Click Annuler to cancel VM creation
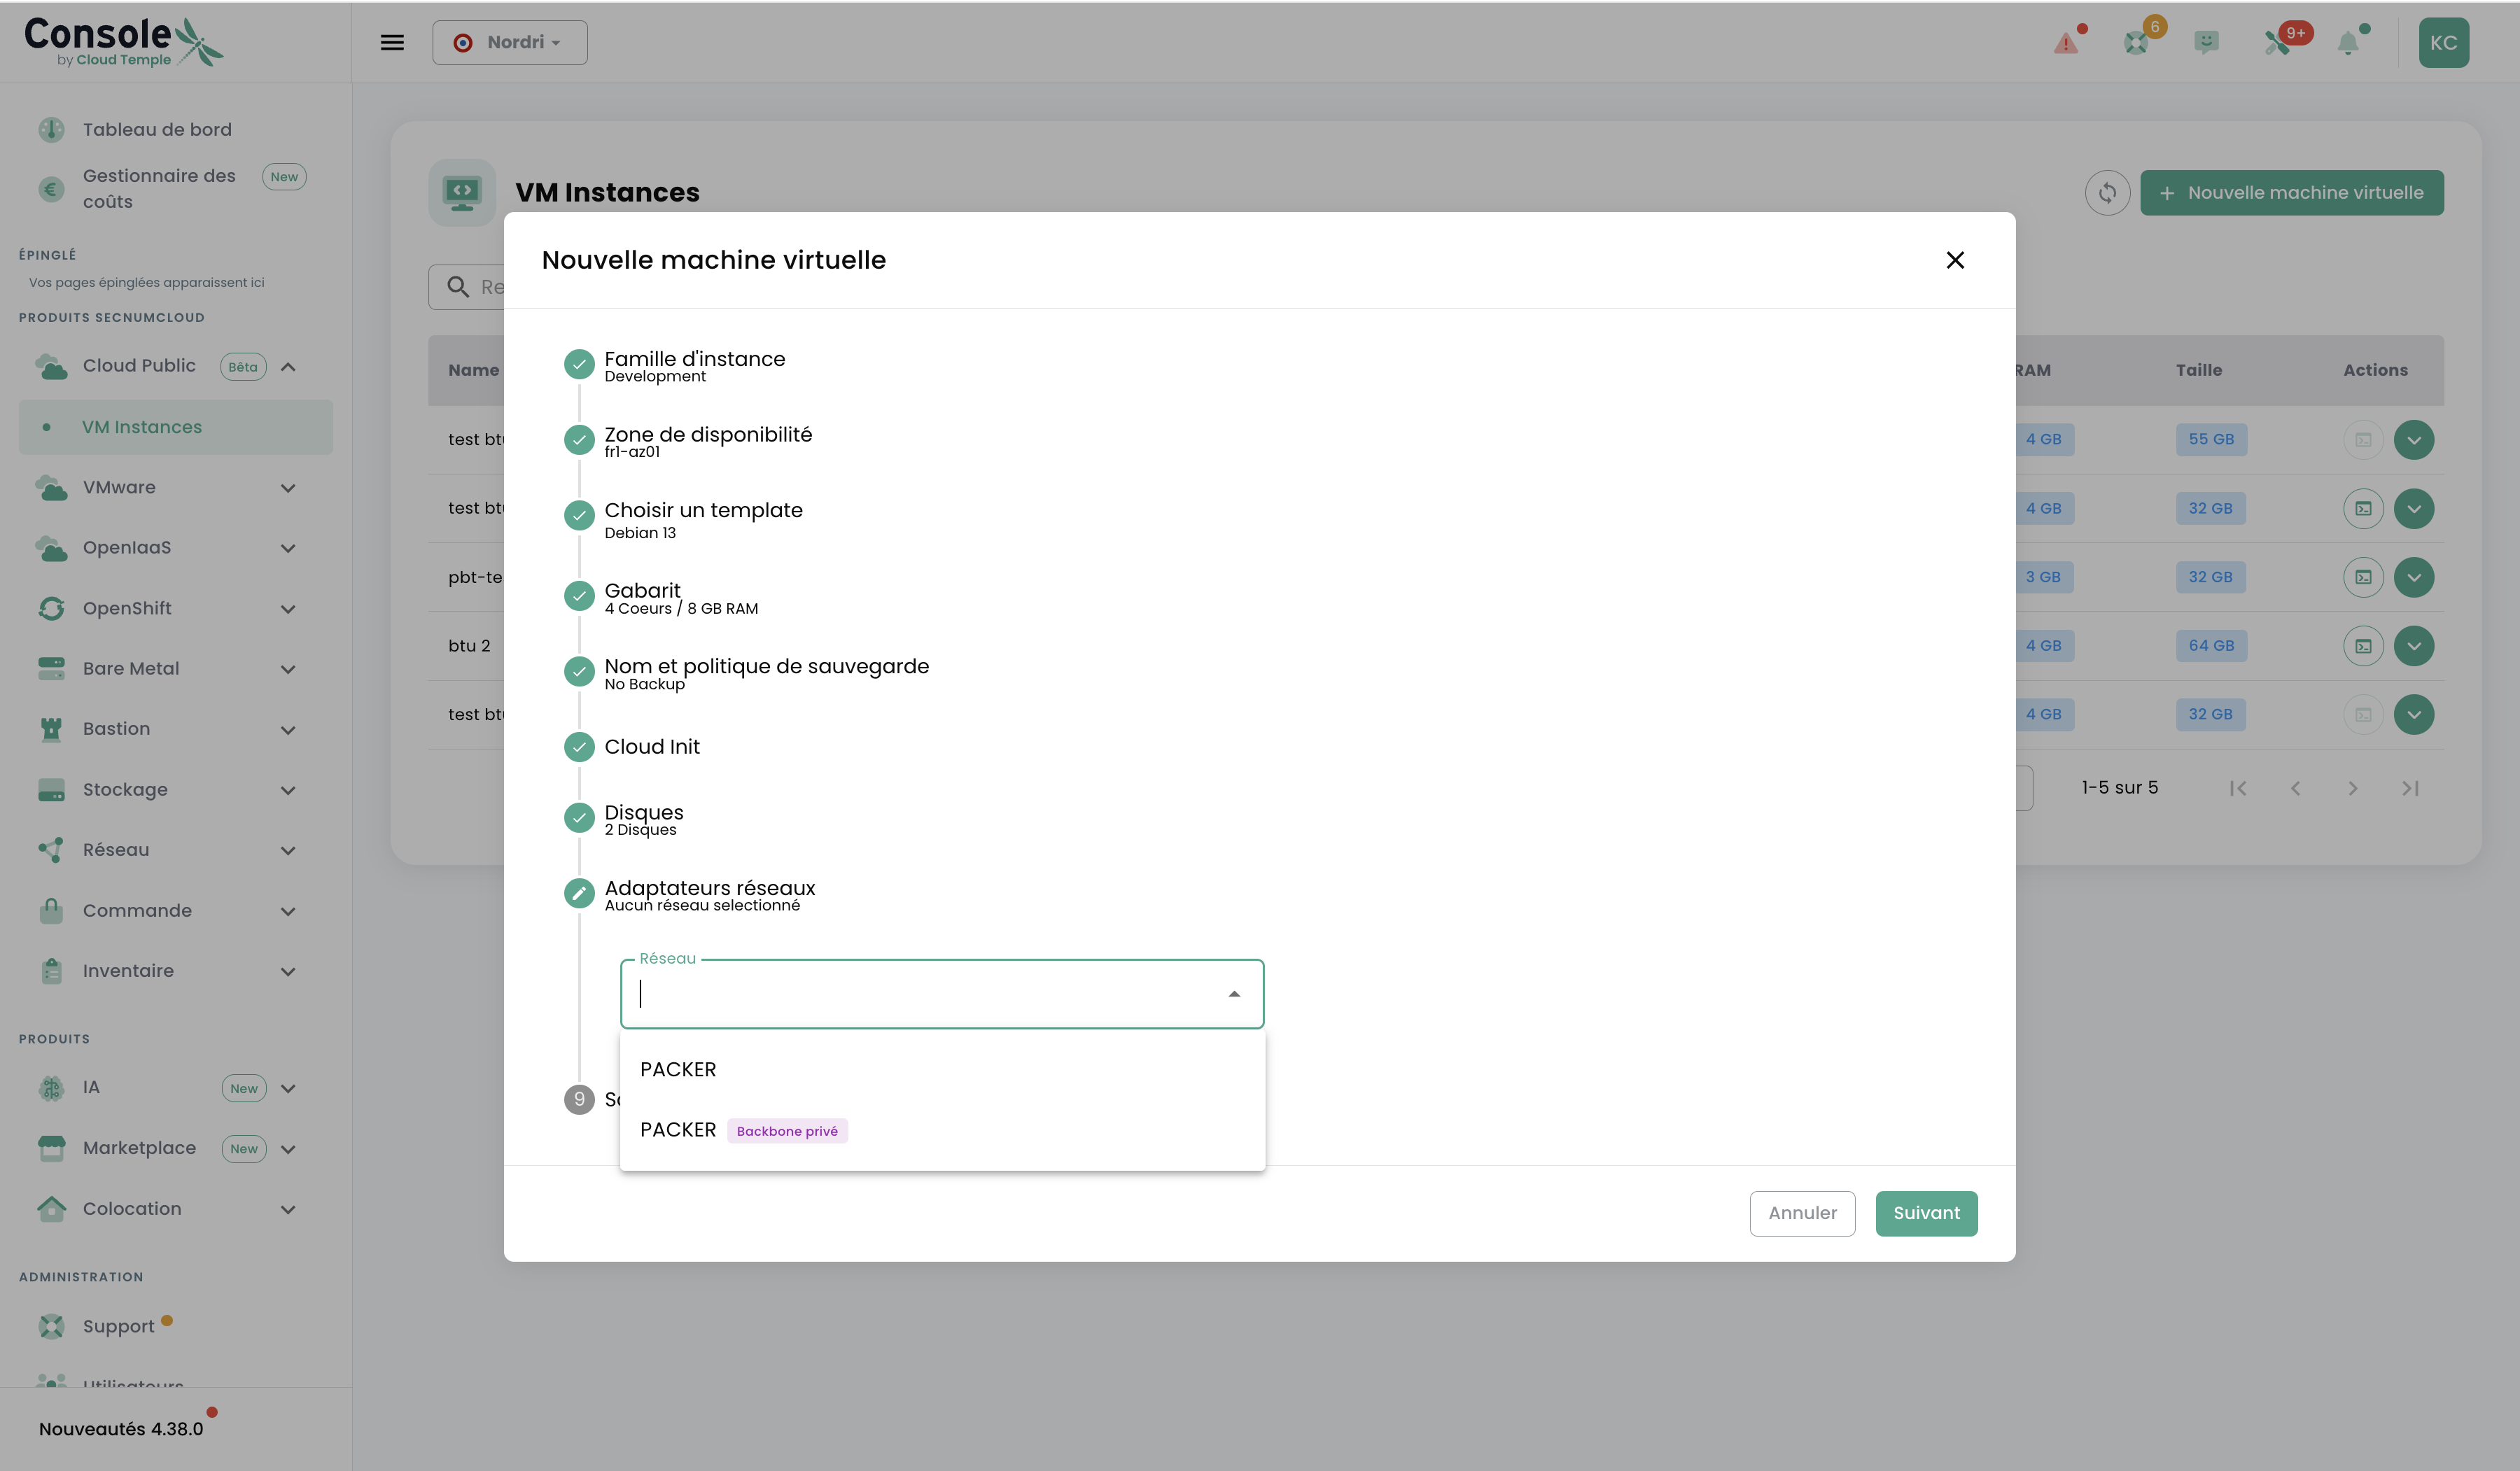This screenshot has height=1471, width=2520. tap(1802, 1213)
